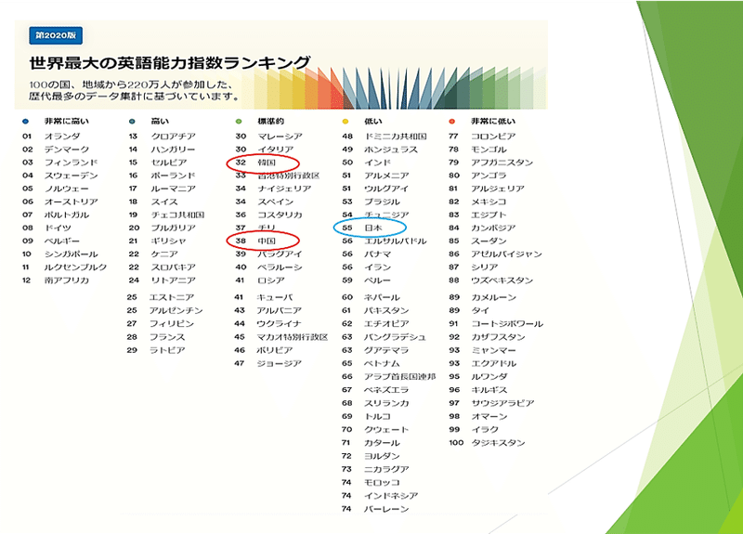Click the バーレーン entry
Viewport: 743px width, 534px height.
(x=386, y=509)
